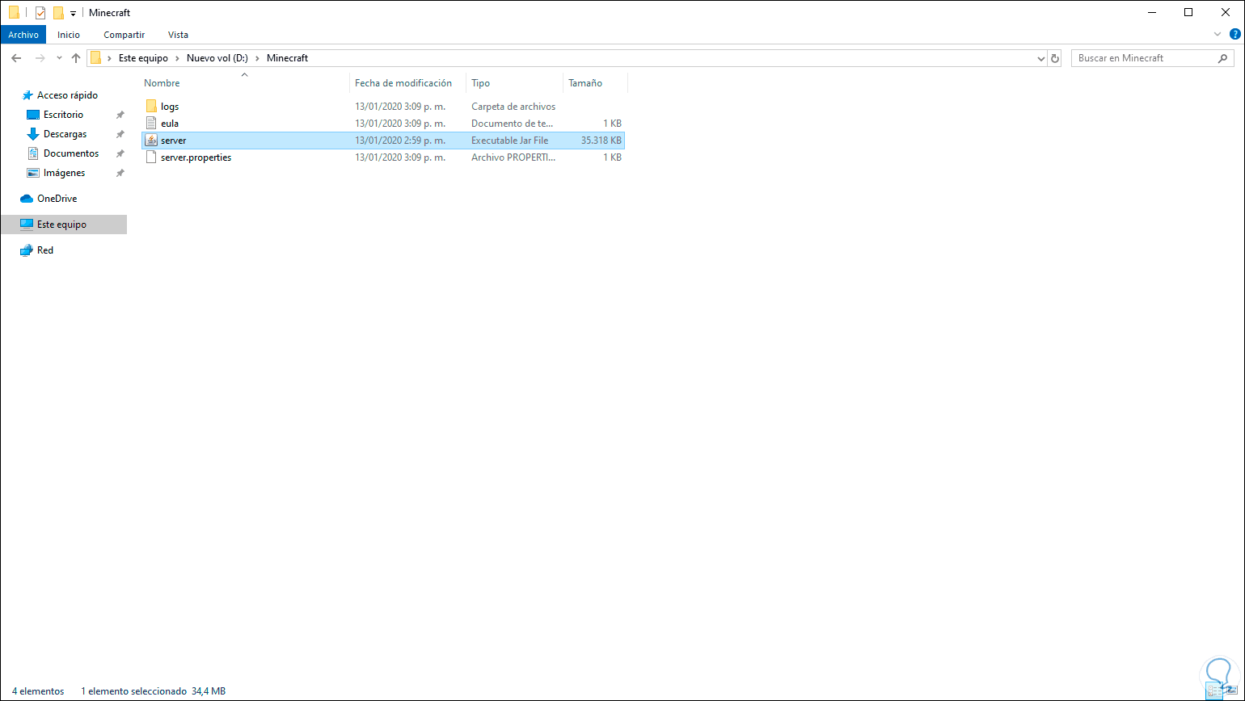Select the server.properties file icon
Image resolution: width=1245 pixels, height=701 pixels.
(x=151, y=157)
